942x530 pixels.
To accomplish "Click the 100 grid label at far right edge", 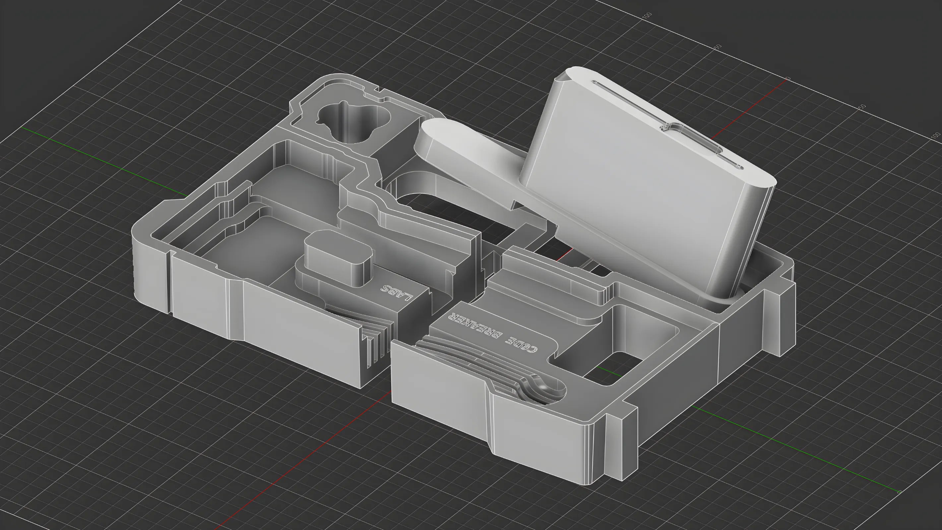I will (935, 135).
